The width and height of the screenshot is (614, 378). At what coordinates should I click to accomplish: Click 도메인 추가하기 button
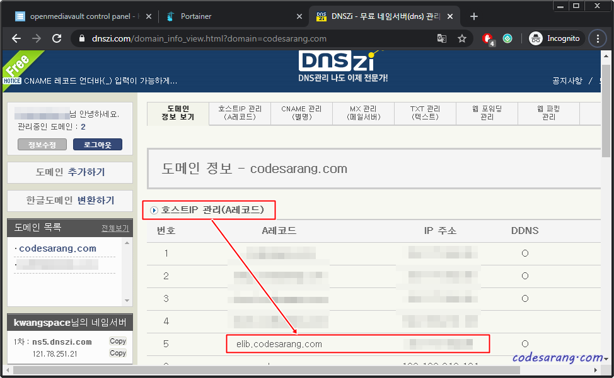click(70, 172)
